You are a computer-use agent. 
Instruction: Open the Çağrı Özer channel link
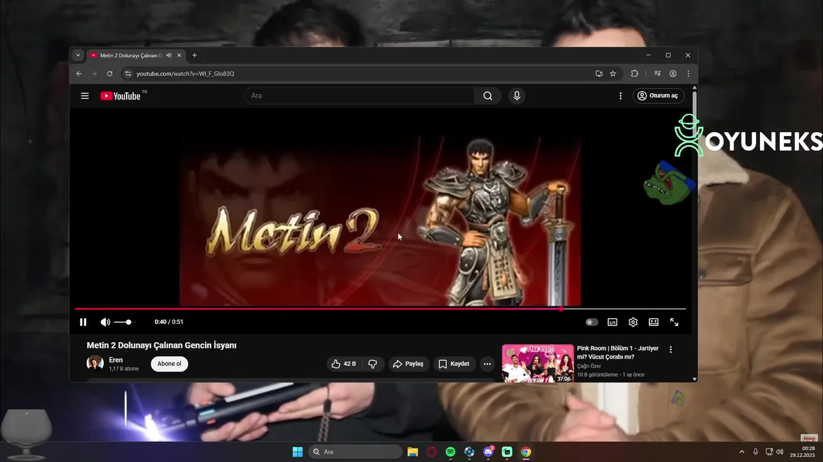[x=589, y=366]
